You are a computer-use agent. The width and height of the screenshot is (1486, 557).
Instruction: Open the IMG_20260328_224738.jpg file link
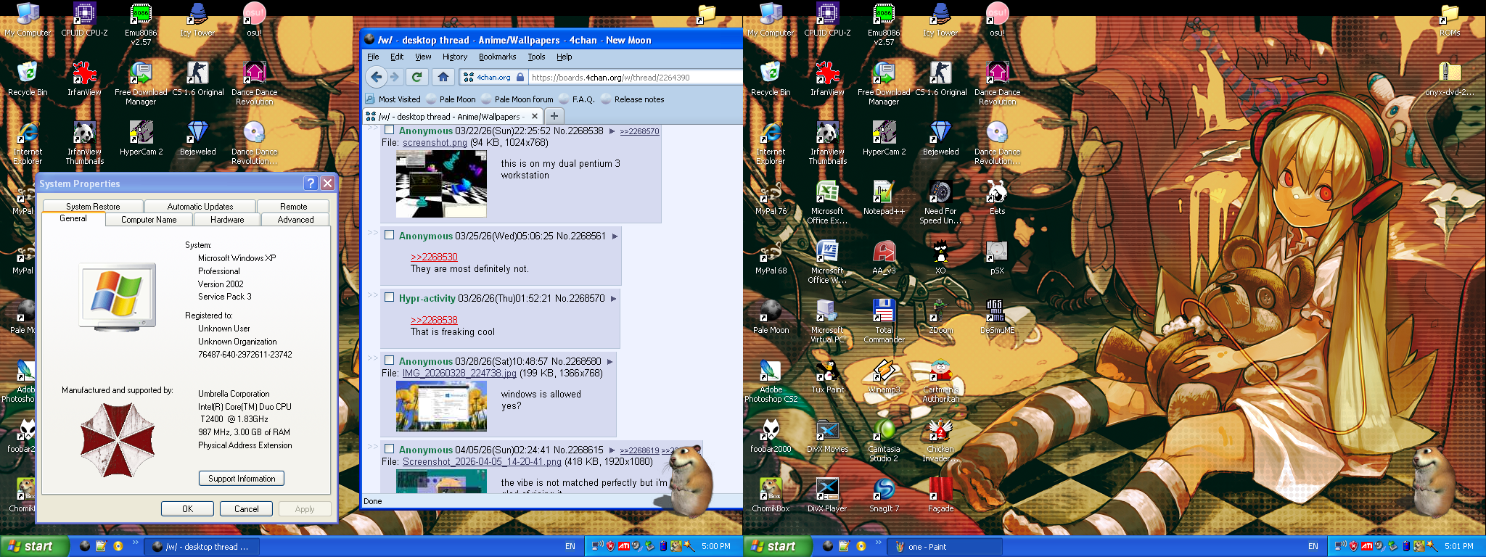pyautogui.click(x=459, y=374)
